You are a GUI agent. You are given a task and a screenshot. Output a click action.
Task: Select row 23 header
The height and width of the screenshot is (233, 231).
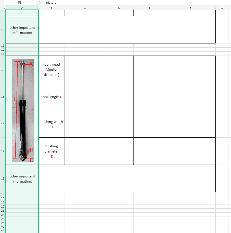point(3,211)
